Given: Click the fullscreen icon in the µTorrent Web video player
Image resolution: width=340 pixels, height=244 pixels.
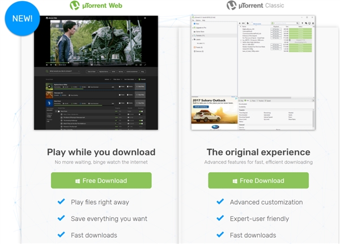Looking at the screenshot, I should coord(145,65).
